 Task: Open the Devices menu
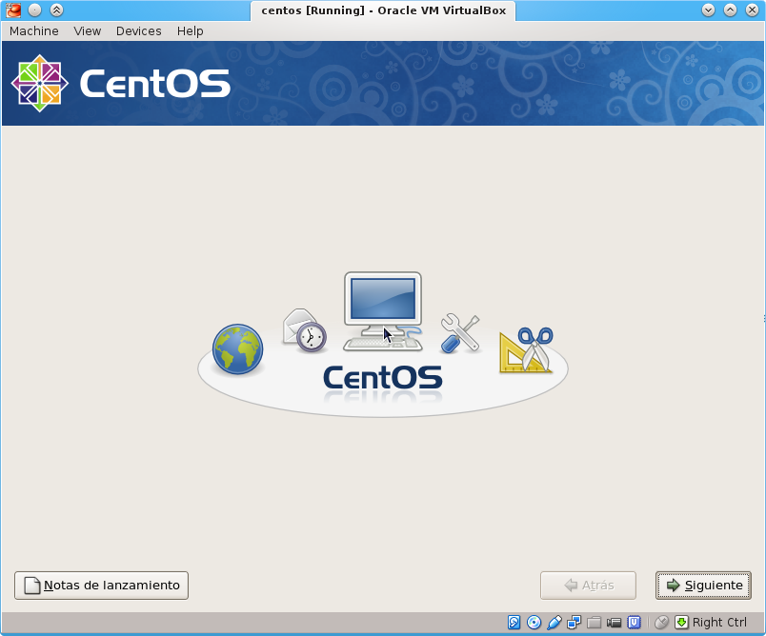coord(138,30)
